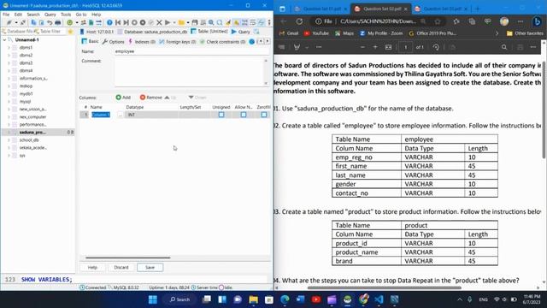The width and height of the screenshot is (547, 308).
Task: Click the favorites star beside Table filter
Action: [70, 32]
